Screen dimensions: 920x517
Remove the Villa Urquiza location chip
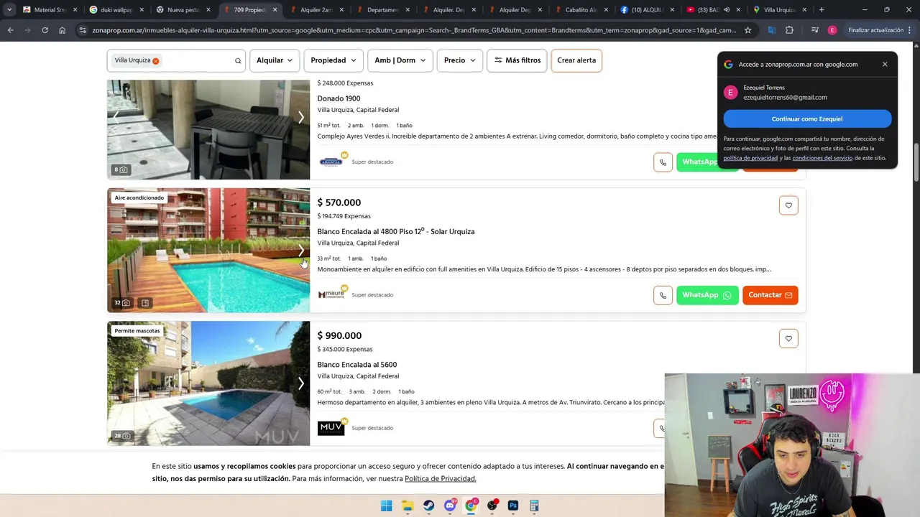pos(155,61)
